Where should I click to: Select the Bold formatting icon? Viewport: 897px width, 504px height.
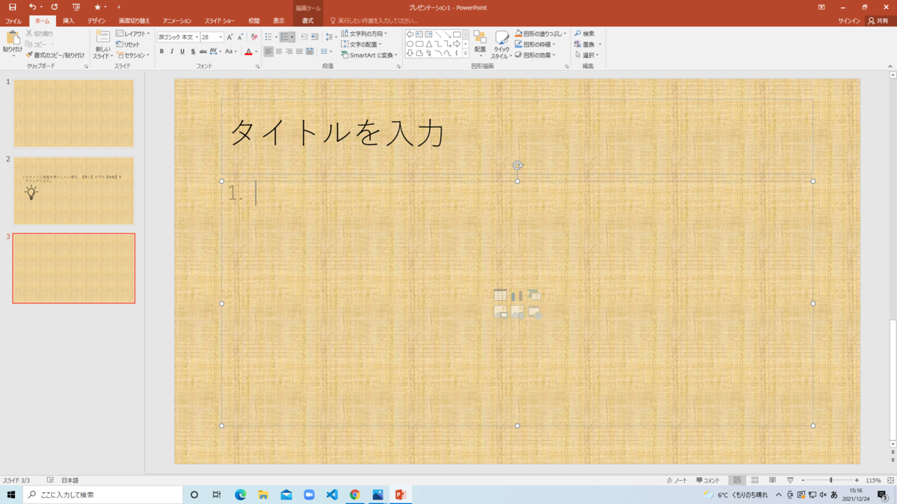tap(162, 51)
